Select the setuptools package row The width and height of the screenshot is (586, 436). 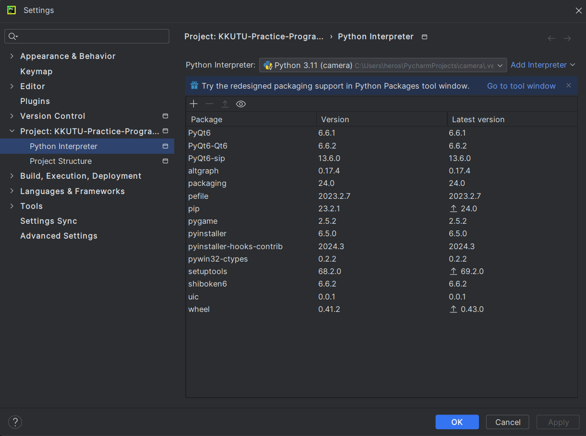point(382,272)
